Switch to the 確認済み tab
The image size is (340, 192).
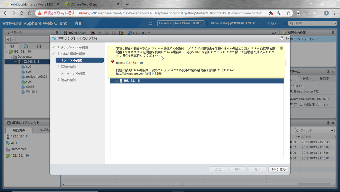pos(18,130)
